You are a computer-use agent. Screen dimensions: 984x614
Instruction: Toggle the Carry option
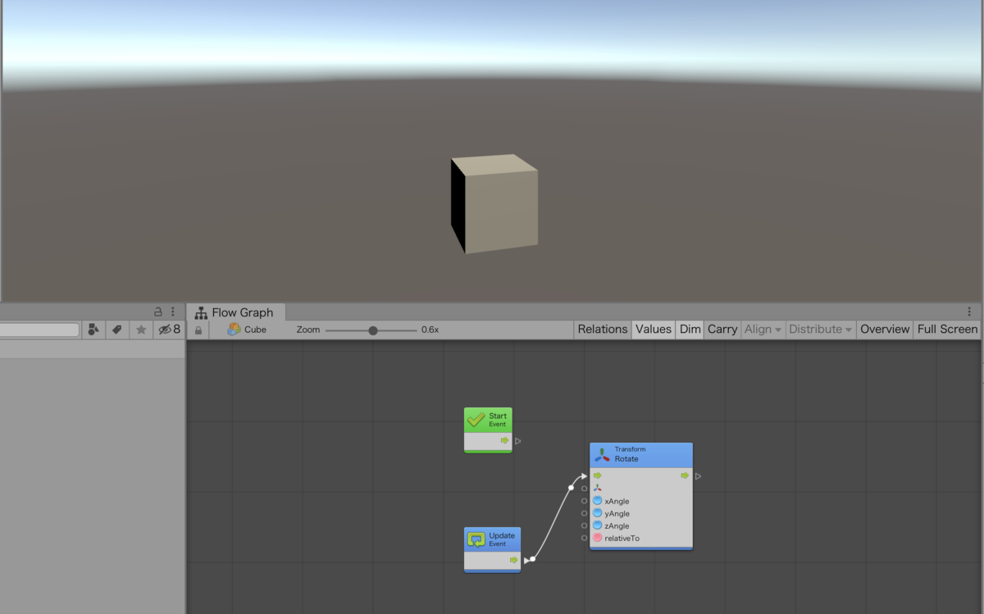[x=722, y=329]
